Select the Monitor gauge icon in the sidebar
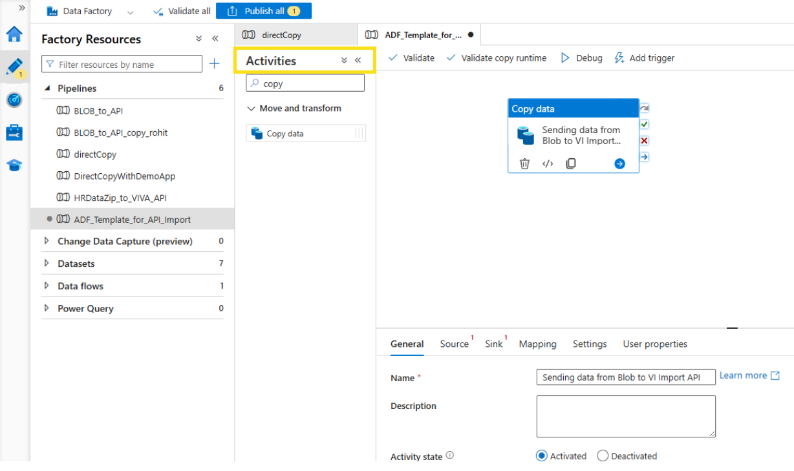Viewport: 794px width, 471px height. click(14, 100)
